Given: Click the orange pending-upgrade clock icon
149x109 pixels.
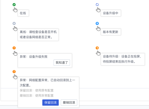Looking at the screenshot, I should [97, 48].
